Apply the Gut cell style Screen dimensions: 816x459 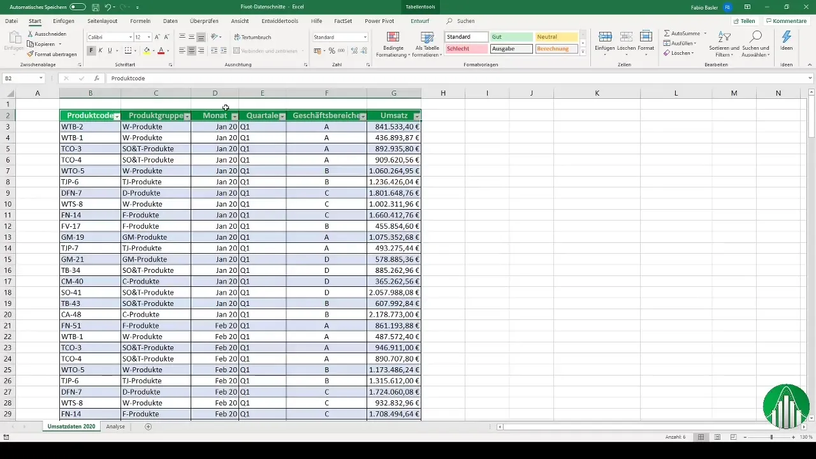click(511, 37)
